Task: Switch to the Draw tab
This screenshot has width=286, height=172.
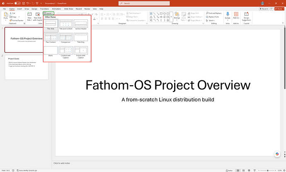Action: point(27,9)
